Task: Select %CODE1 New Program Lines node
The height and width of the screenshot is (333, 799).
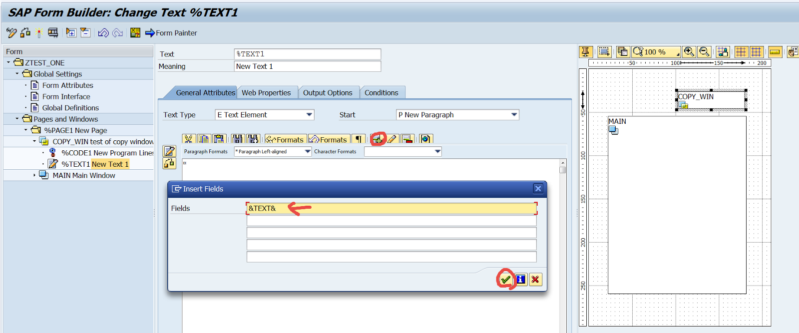Action: pyautogui.click(x=107, y=153)
